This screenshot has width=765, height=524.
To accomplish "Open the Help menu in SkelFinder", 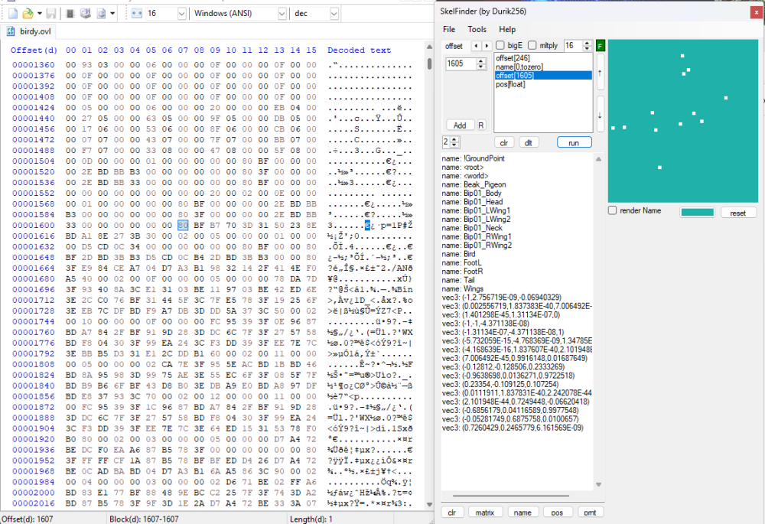I will click(x=507, y=29).
